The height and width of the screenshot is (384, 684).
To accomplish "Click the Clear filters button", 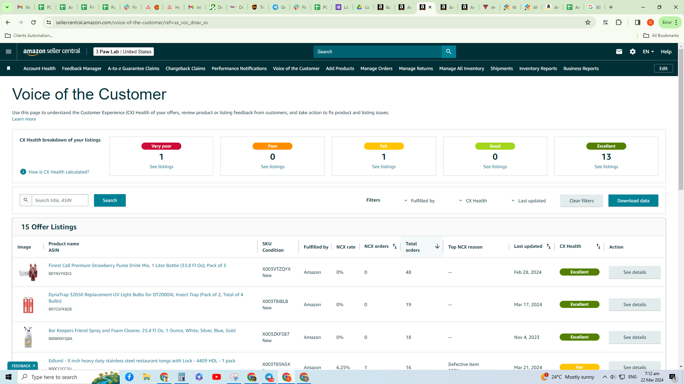I will point(581,201).
